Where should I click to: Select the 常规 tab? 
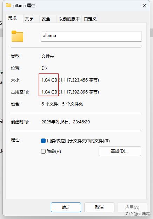pyautogui.click(x=12, y=18)
